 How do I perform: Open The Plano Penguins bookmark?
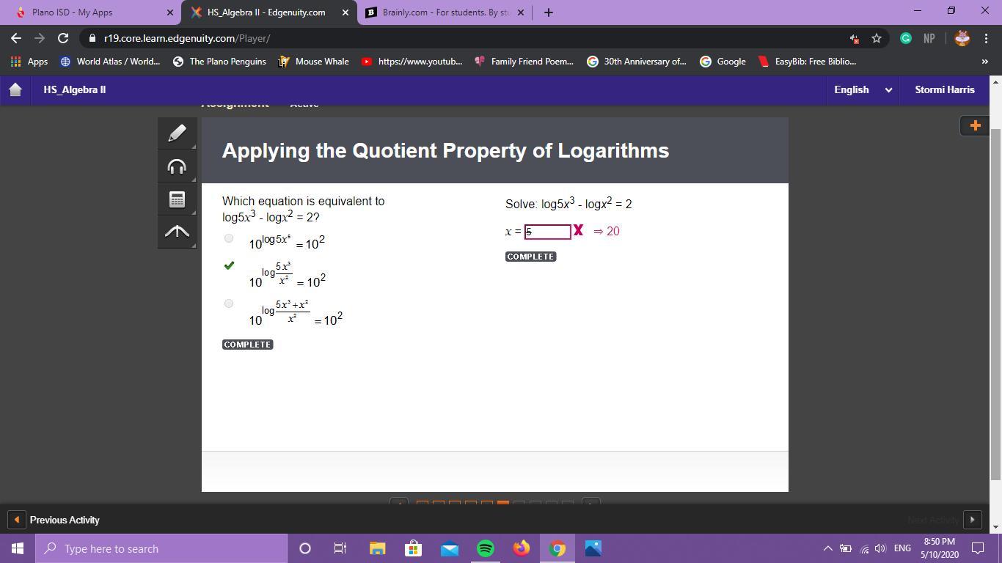[219, 62]
